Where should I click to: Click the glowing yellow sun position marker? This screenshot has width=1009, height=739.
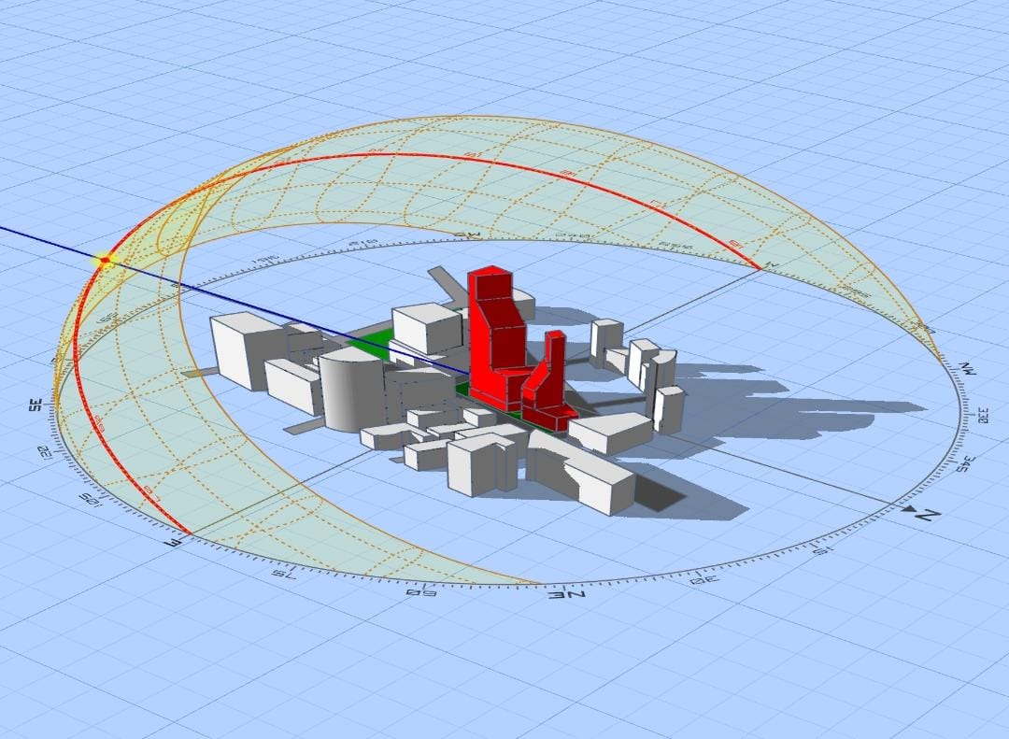(105, 261)
